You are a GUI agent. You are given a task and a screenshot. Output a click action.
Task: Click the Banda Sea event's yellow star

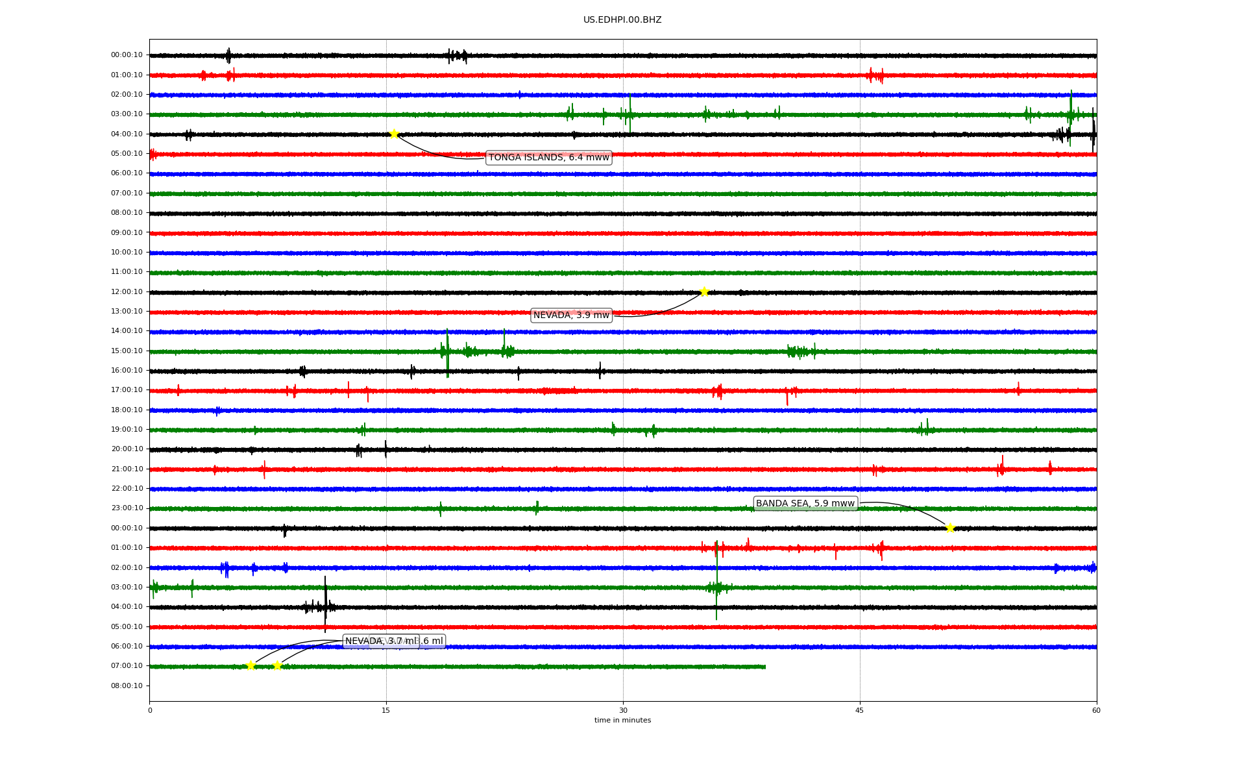coord(950,528)
